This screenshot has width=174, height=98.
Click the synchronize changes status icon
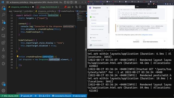pos(36,96)
